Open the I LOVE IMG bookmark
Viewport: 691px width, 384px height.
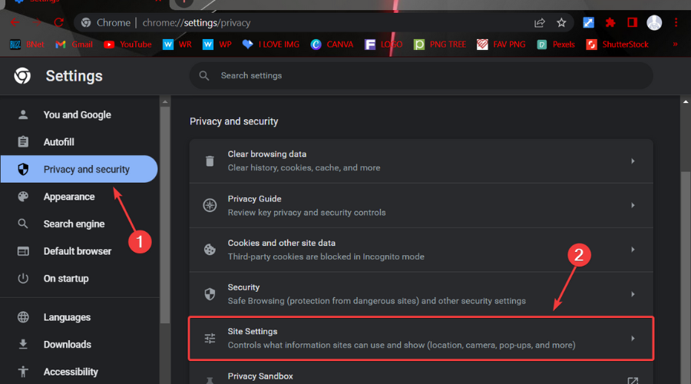(271, 45)
